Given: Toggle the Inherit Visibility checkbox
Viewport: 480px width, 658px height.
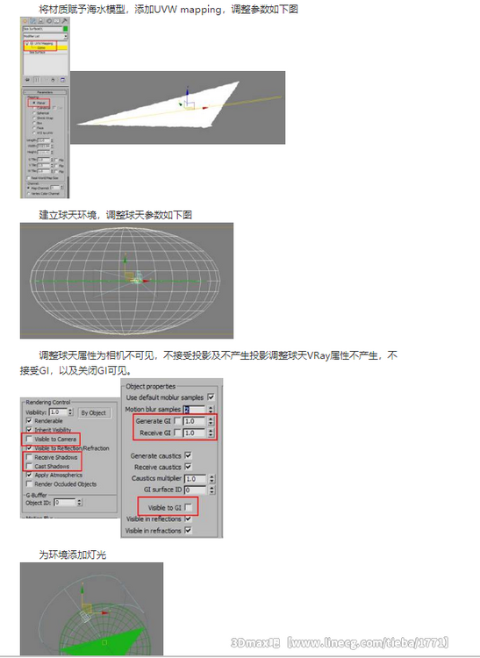Looking at the screenshot, I should pos(29,429).
